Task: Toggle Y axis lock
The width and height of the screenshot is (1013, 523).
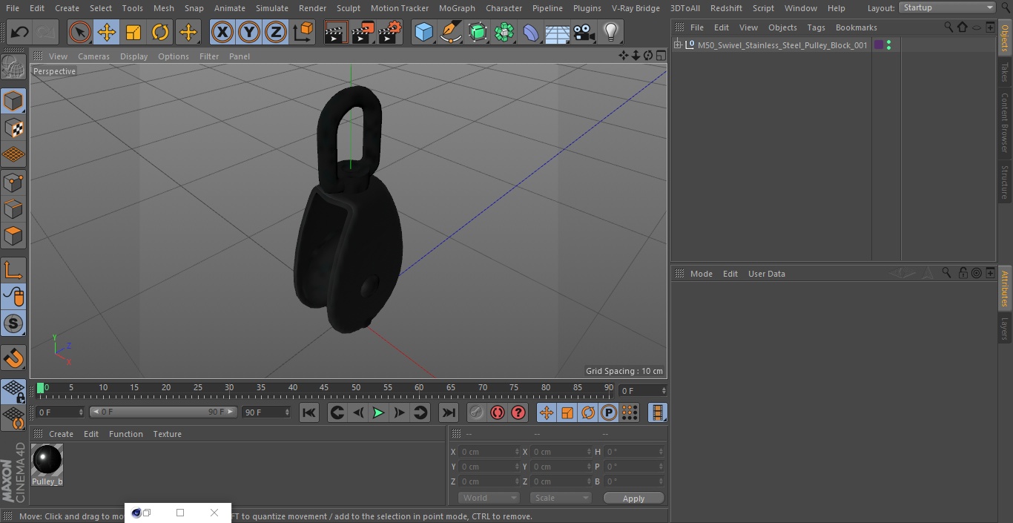Action: [249, 32]
